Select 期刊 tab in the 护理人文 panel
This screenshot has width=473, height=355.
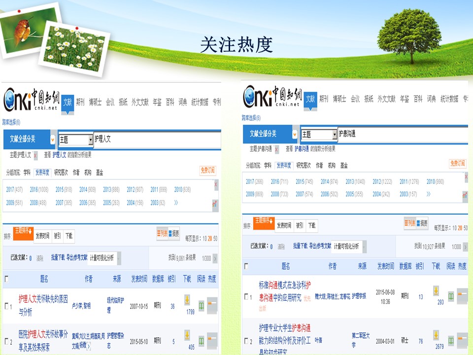coord(80,103)
